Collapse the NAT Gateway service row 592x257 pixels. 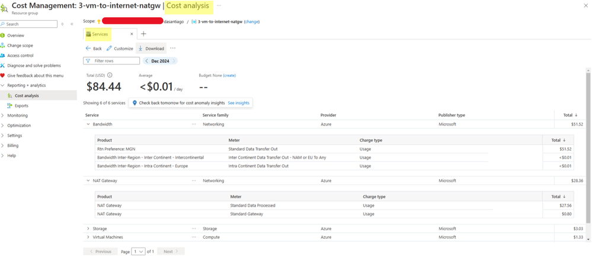tap(88, 181)
